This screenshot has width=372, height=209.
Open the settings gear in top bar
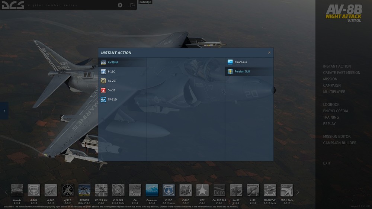coord(120,5)
